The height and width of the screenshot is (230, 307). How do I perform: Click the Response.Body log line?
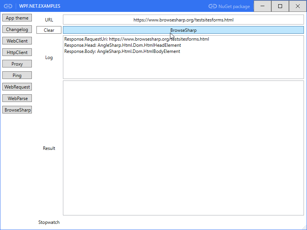coord(122,51)
